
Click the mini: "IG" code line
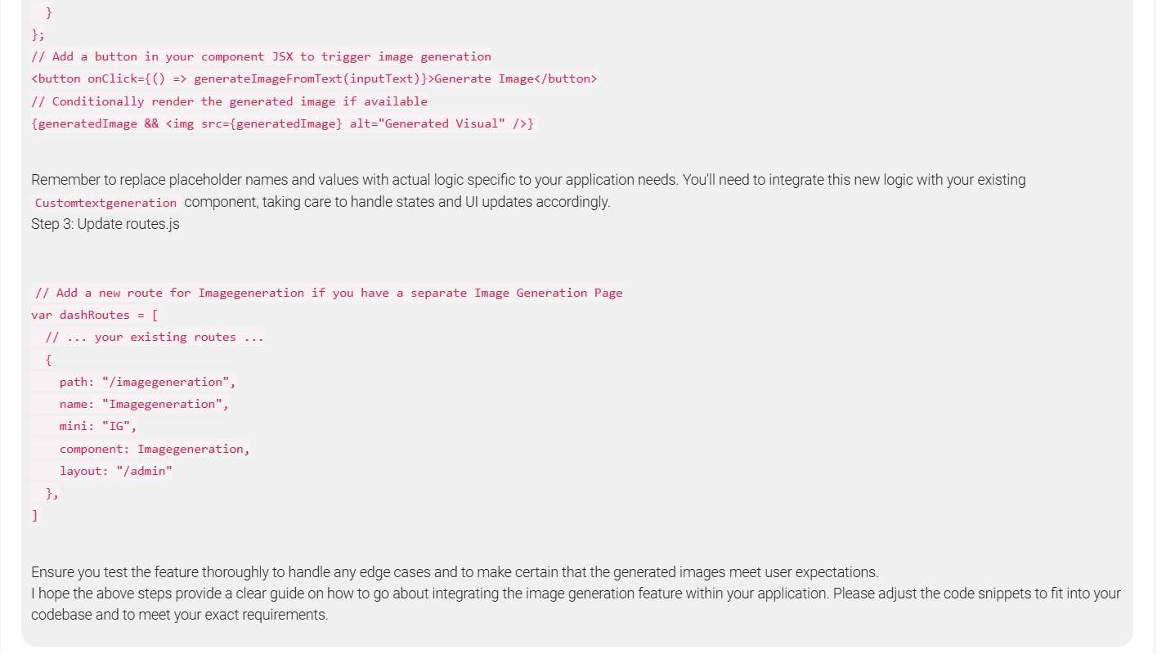click(x=98, y=426)
